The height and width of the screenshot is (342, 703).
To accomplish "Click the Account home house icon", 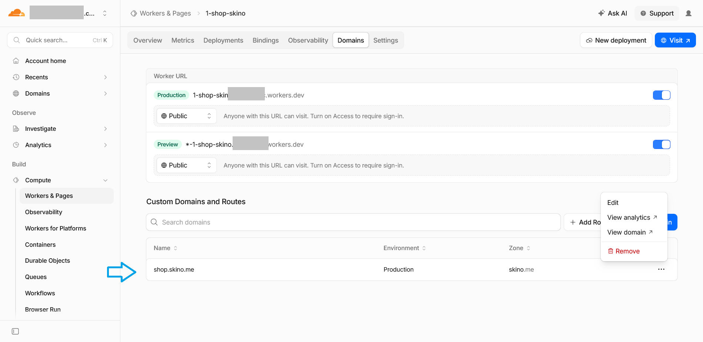I will [16, 61].
